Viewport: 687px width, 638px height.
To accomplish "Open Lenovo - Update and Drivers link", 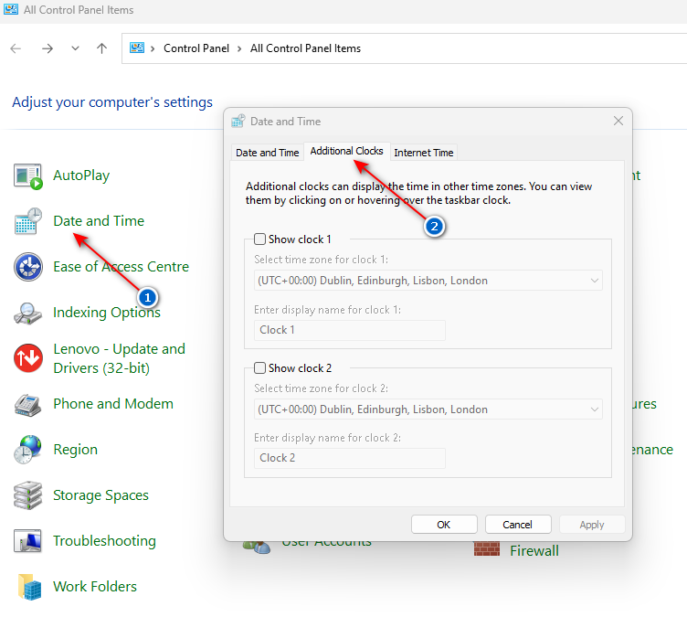I will 119,358.
